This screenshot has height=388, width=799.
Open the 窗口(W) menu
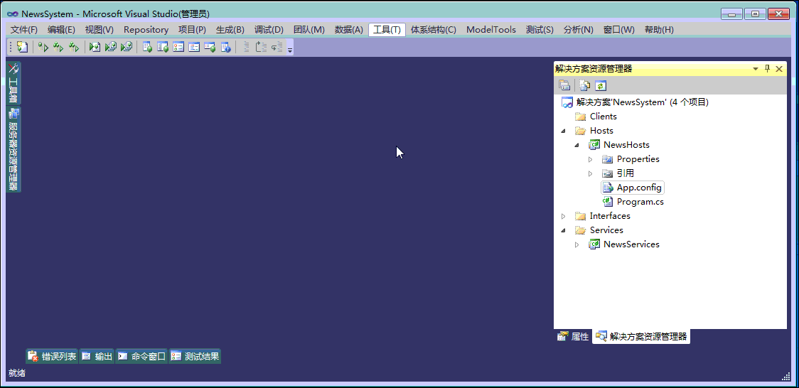point(618,30)
